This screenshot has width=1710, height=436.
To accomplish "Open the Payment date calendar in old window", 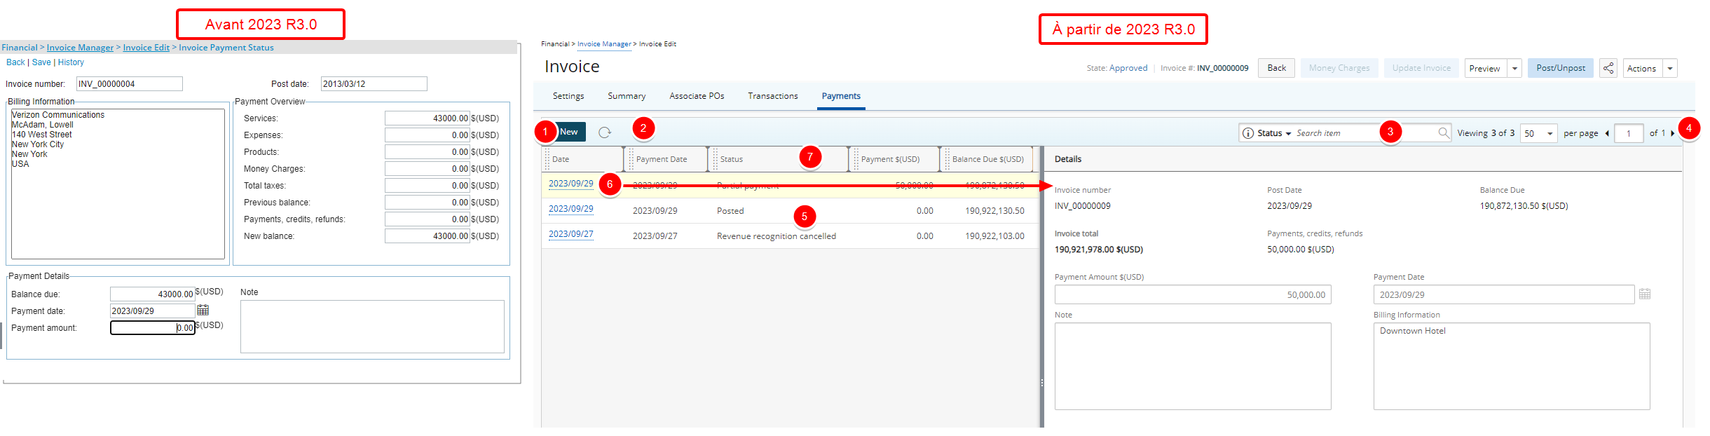I will [x=203, y=310].
